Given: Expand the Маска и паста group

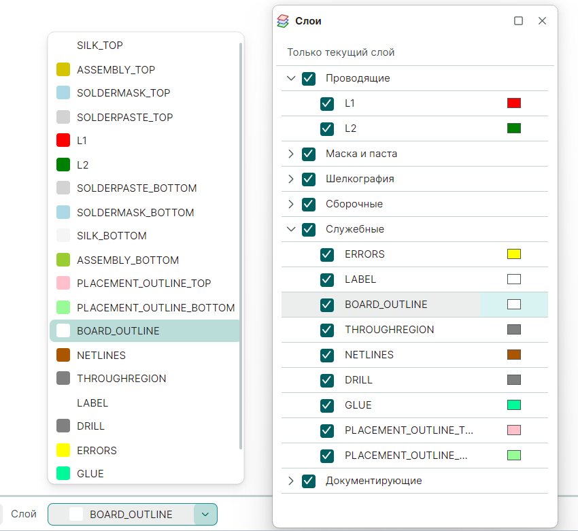Looking at the screenshot, I should (x=291, y=154).
